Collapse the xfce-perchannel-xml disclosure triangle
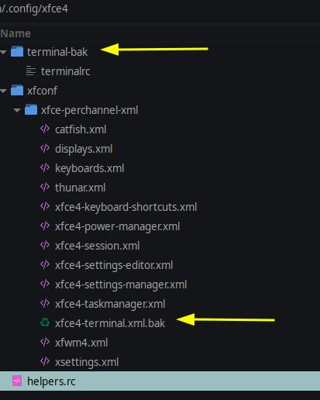The height and width of the screenshot is (400, 320). [17, 110]
